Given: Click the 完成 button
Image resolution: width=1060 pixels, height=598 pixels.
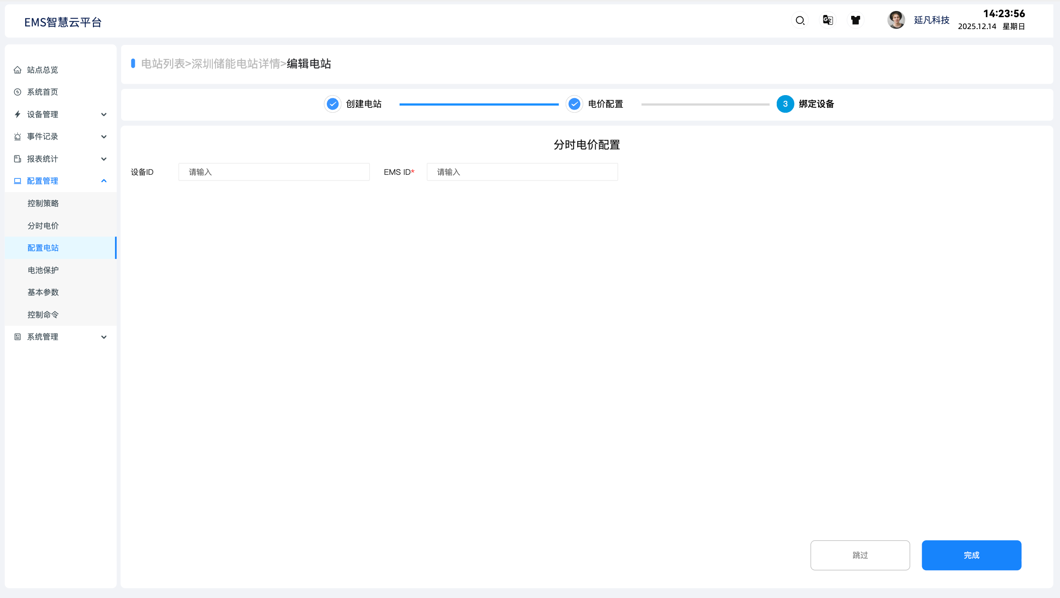Looking at the screenshot, I should (971, 555).
